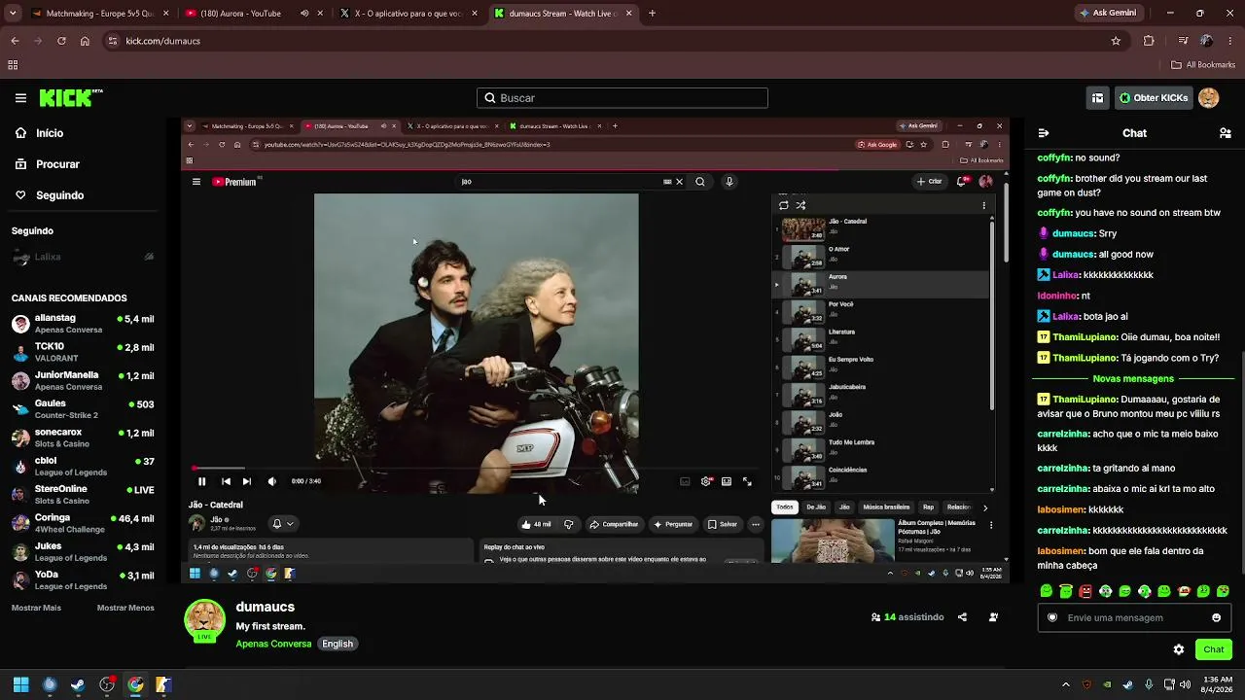Open the lion profile avatar menu in Kick header
1245x700 pixels.
tap(1208, 98)
